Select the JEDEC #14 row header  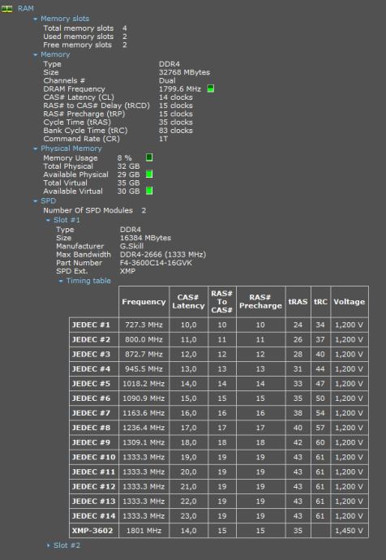pos(94,515)
